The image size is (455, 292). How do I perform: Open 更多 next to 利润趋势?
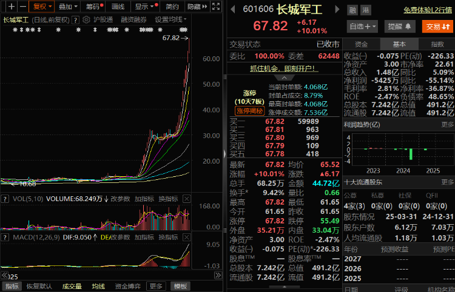(448, 125)
